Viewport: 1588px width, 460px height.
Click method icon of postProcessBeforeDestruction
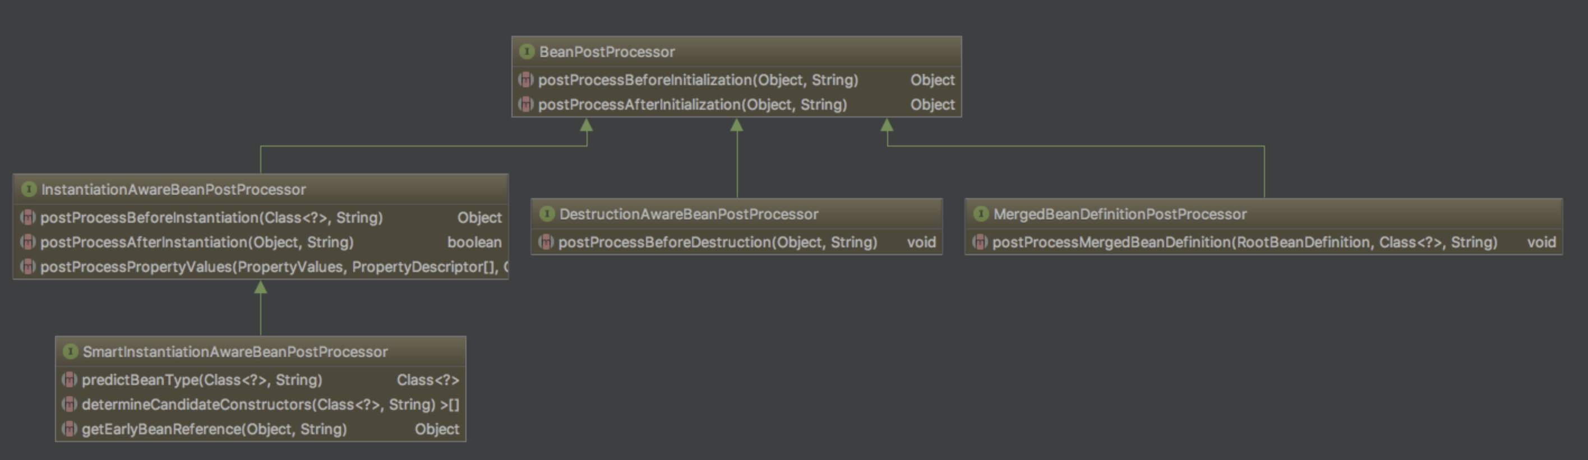546,242
